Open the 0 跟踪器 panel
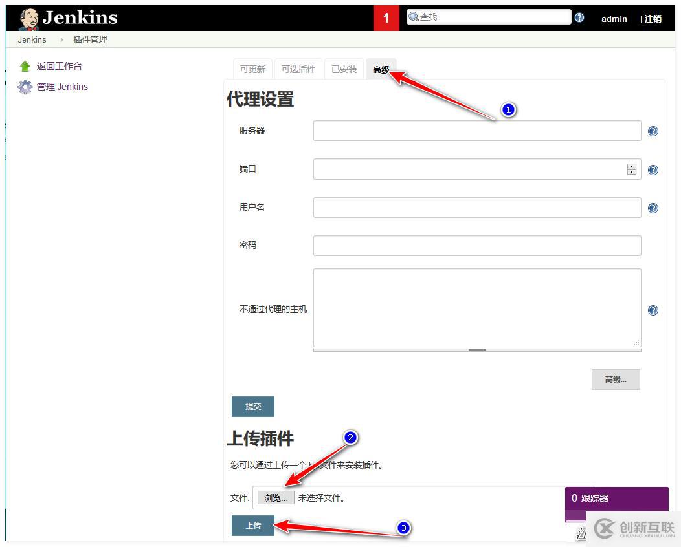Image resolution: width=681 pixels, height=547 pixels. pyautogui.click(x=616, y=499)
